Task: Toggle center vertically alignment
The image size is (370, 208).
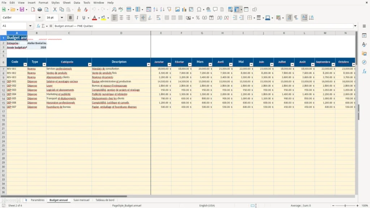Action: coord(143,18)
